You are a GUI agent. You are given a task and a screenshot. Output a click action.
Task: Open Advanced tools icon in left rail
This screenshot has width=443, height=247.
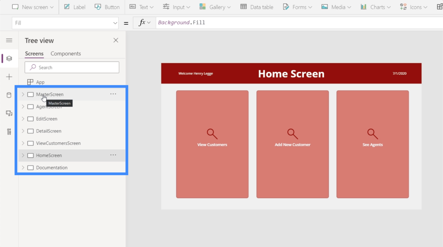(9, 132)
